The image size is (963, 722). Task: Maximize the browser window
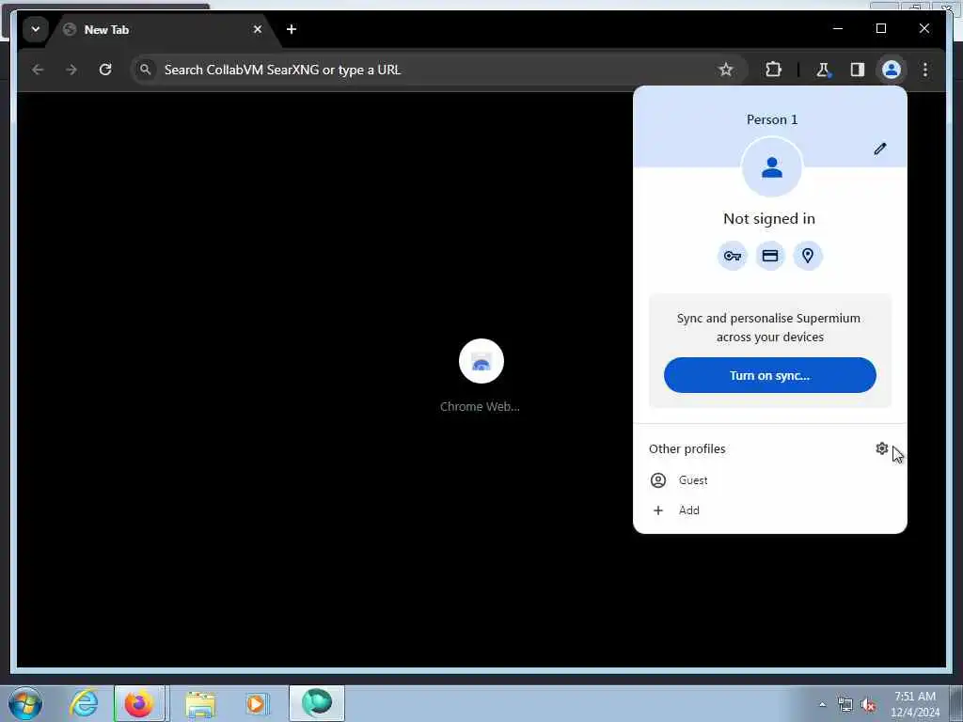click(880, 28)
